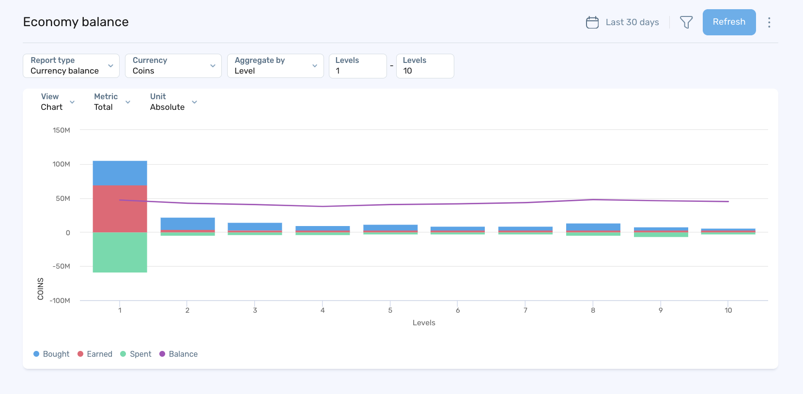Open the Currency Coins dropdown
The height and width of the screenshot is (394, 803).
pos(173,66)
